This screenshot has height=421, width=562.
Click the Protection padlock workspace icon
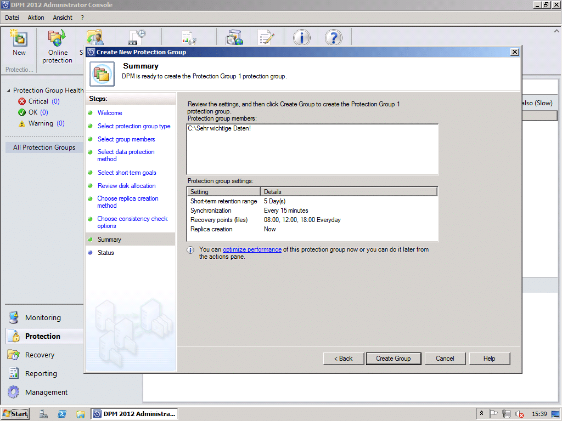tap(14, 336)
